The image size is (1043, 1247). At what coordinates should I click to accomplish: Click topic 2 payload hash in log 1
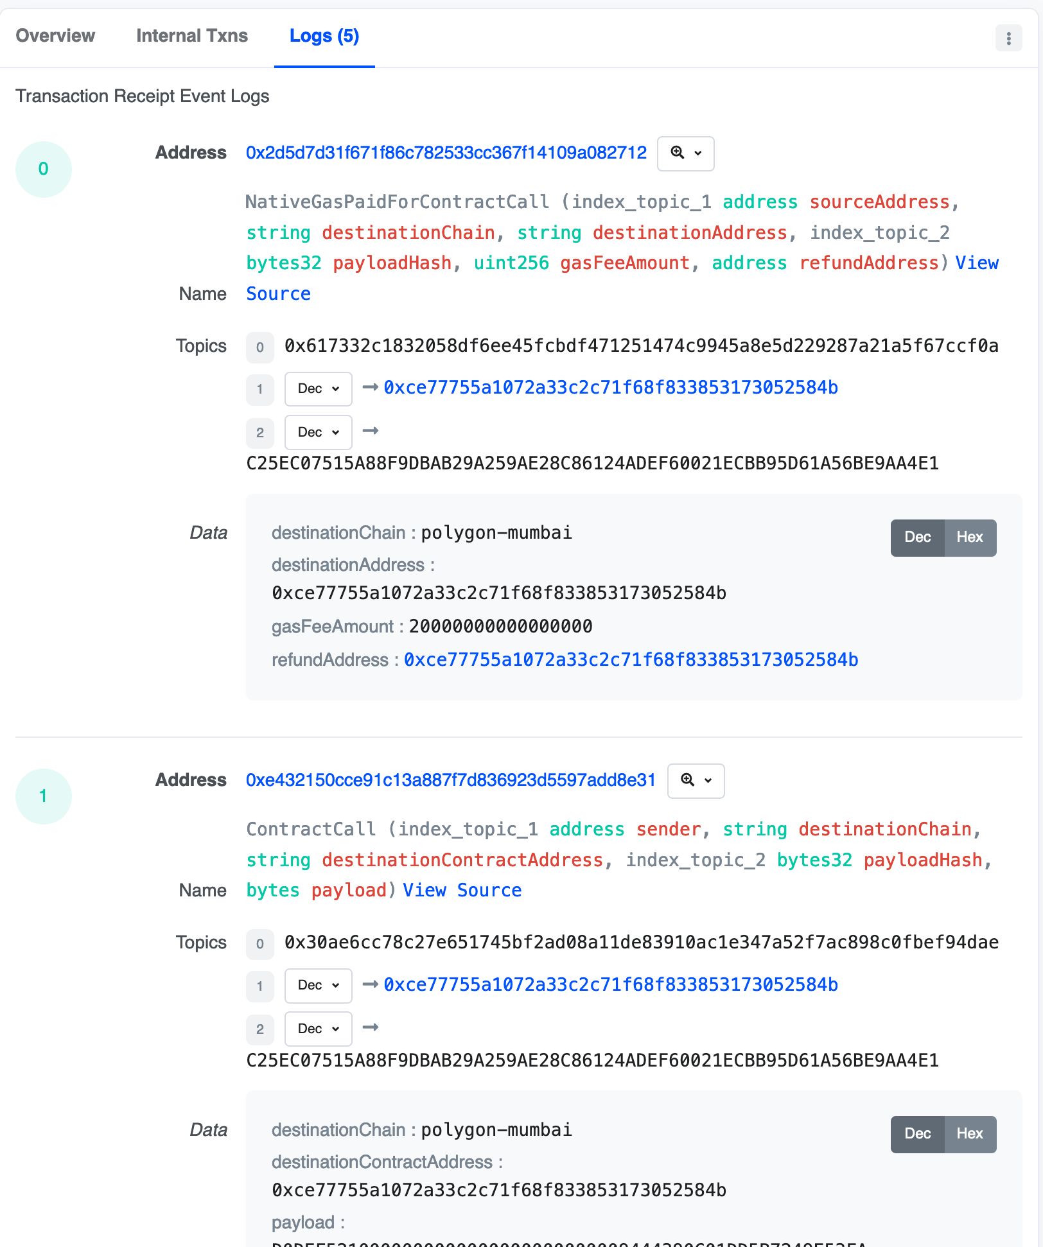point(592,1060)
